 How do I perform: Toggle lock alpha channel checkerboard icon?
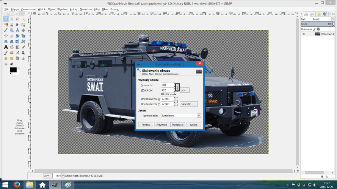pyautogui.click(x=318, y=29)
